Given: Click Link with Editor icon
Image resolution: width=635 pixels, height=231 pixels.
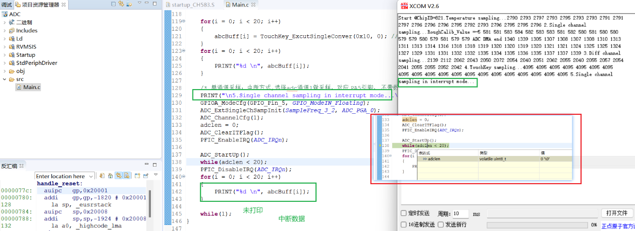Looking at the screenshot, I should click(121, 5).
